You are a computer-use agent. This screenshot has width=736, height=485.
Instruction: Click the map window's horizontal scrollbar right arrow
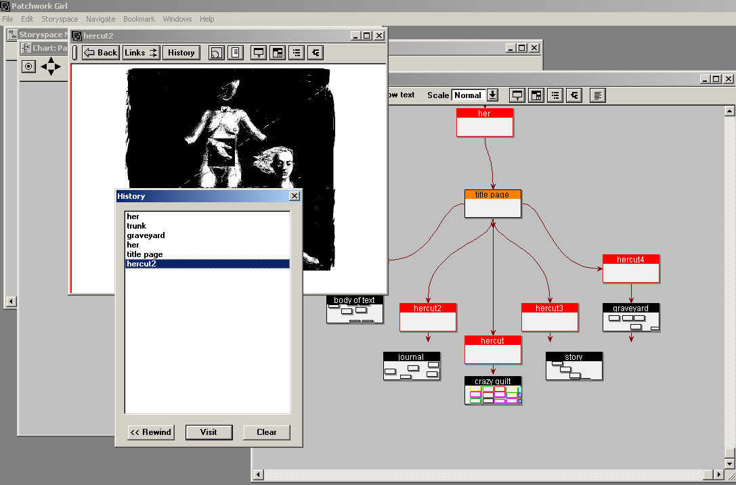click(718, 475)
